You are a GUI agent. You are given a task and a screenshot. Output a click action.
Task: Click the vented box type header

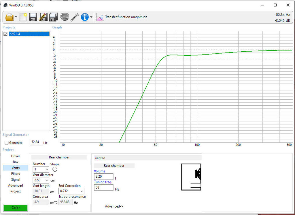point(147,158)
